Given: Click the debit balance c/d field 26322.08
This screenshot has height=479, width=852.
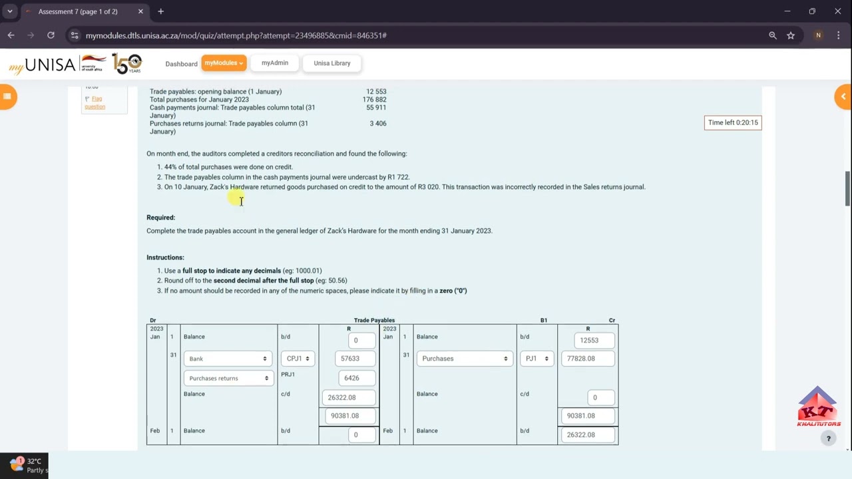Looking at the screenshot, I should 348,397.
